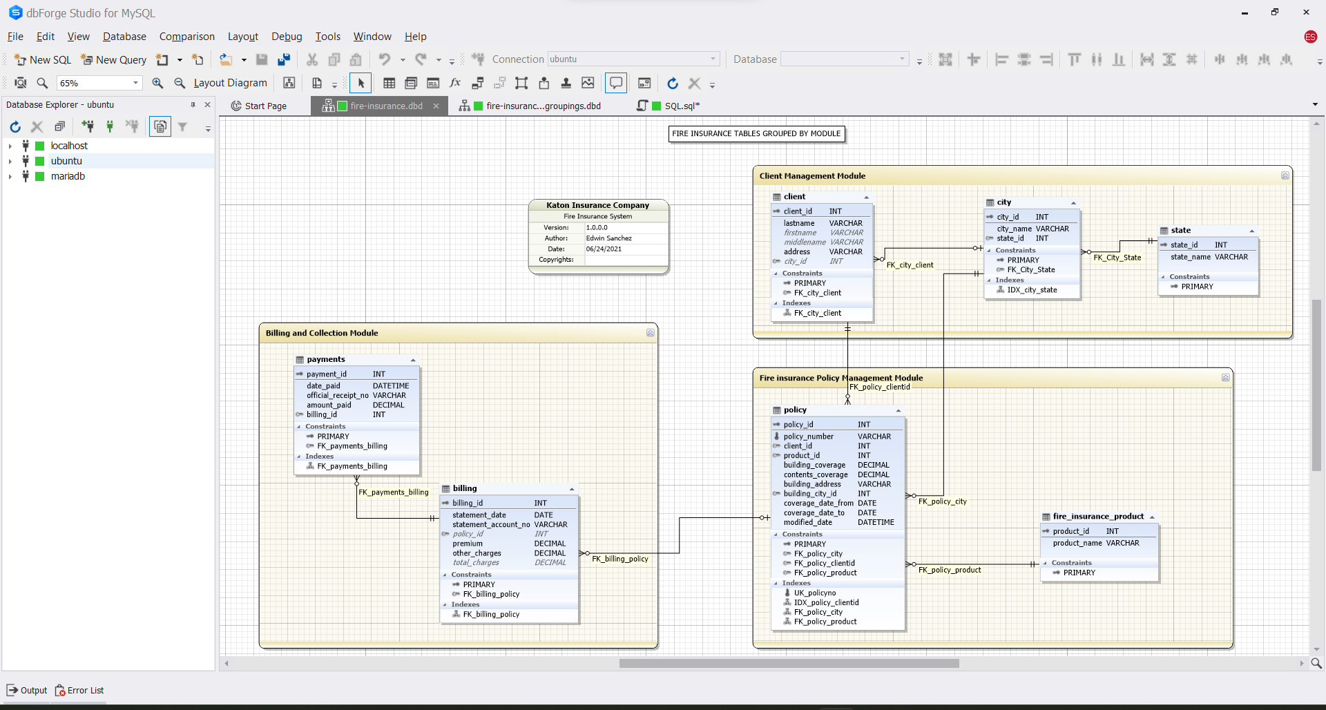Click the New Container icon
The height and width of the screenshot is (710, 1326).
tap(521, 83)
